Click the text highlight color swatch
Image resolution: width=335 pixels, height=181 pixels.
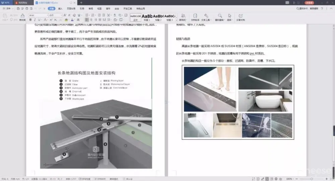coord(66,20)
